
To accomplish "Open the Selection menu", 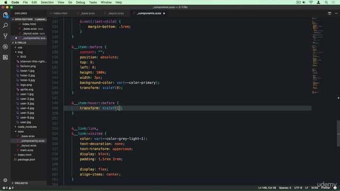I will [x=47, y=2].
